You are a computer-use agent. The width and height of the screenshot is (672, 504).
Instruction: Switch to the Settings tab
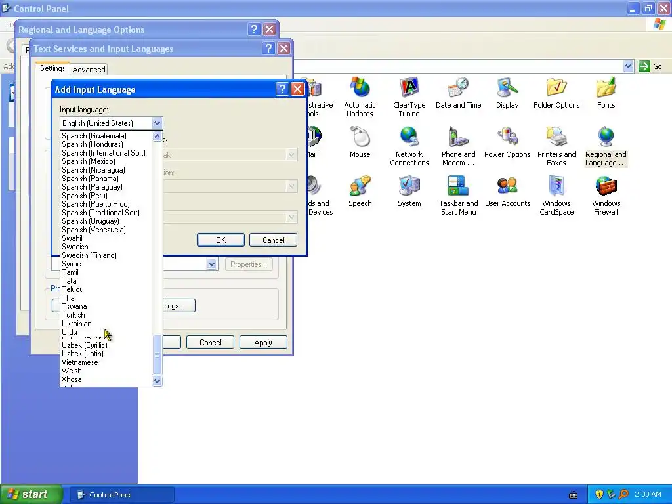(x=52, y=68)
